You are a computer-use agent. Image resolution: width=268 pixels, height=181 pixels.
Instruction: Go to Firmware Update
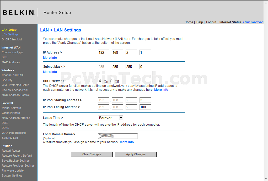(13, 171)
